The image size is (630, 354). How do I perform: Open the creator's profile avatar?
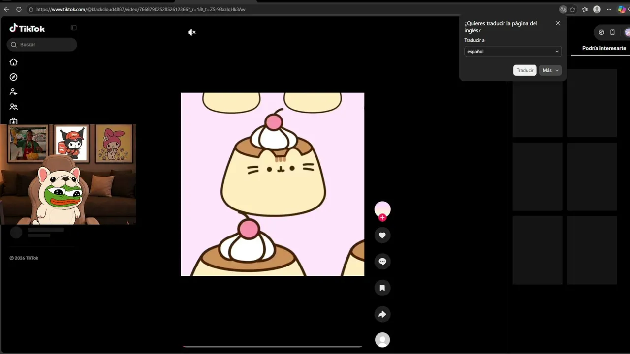(x=382, y=209)
